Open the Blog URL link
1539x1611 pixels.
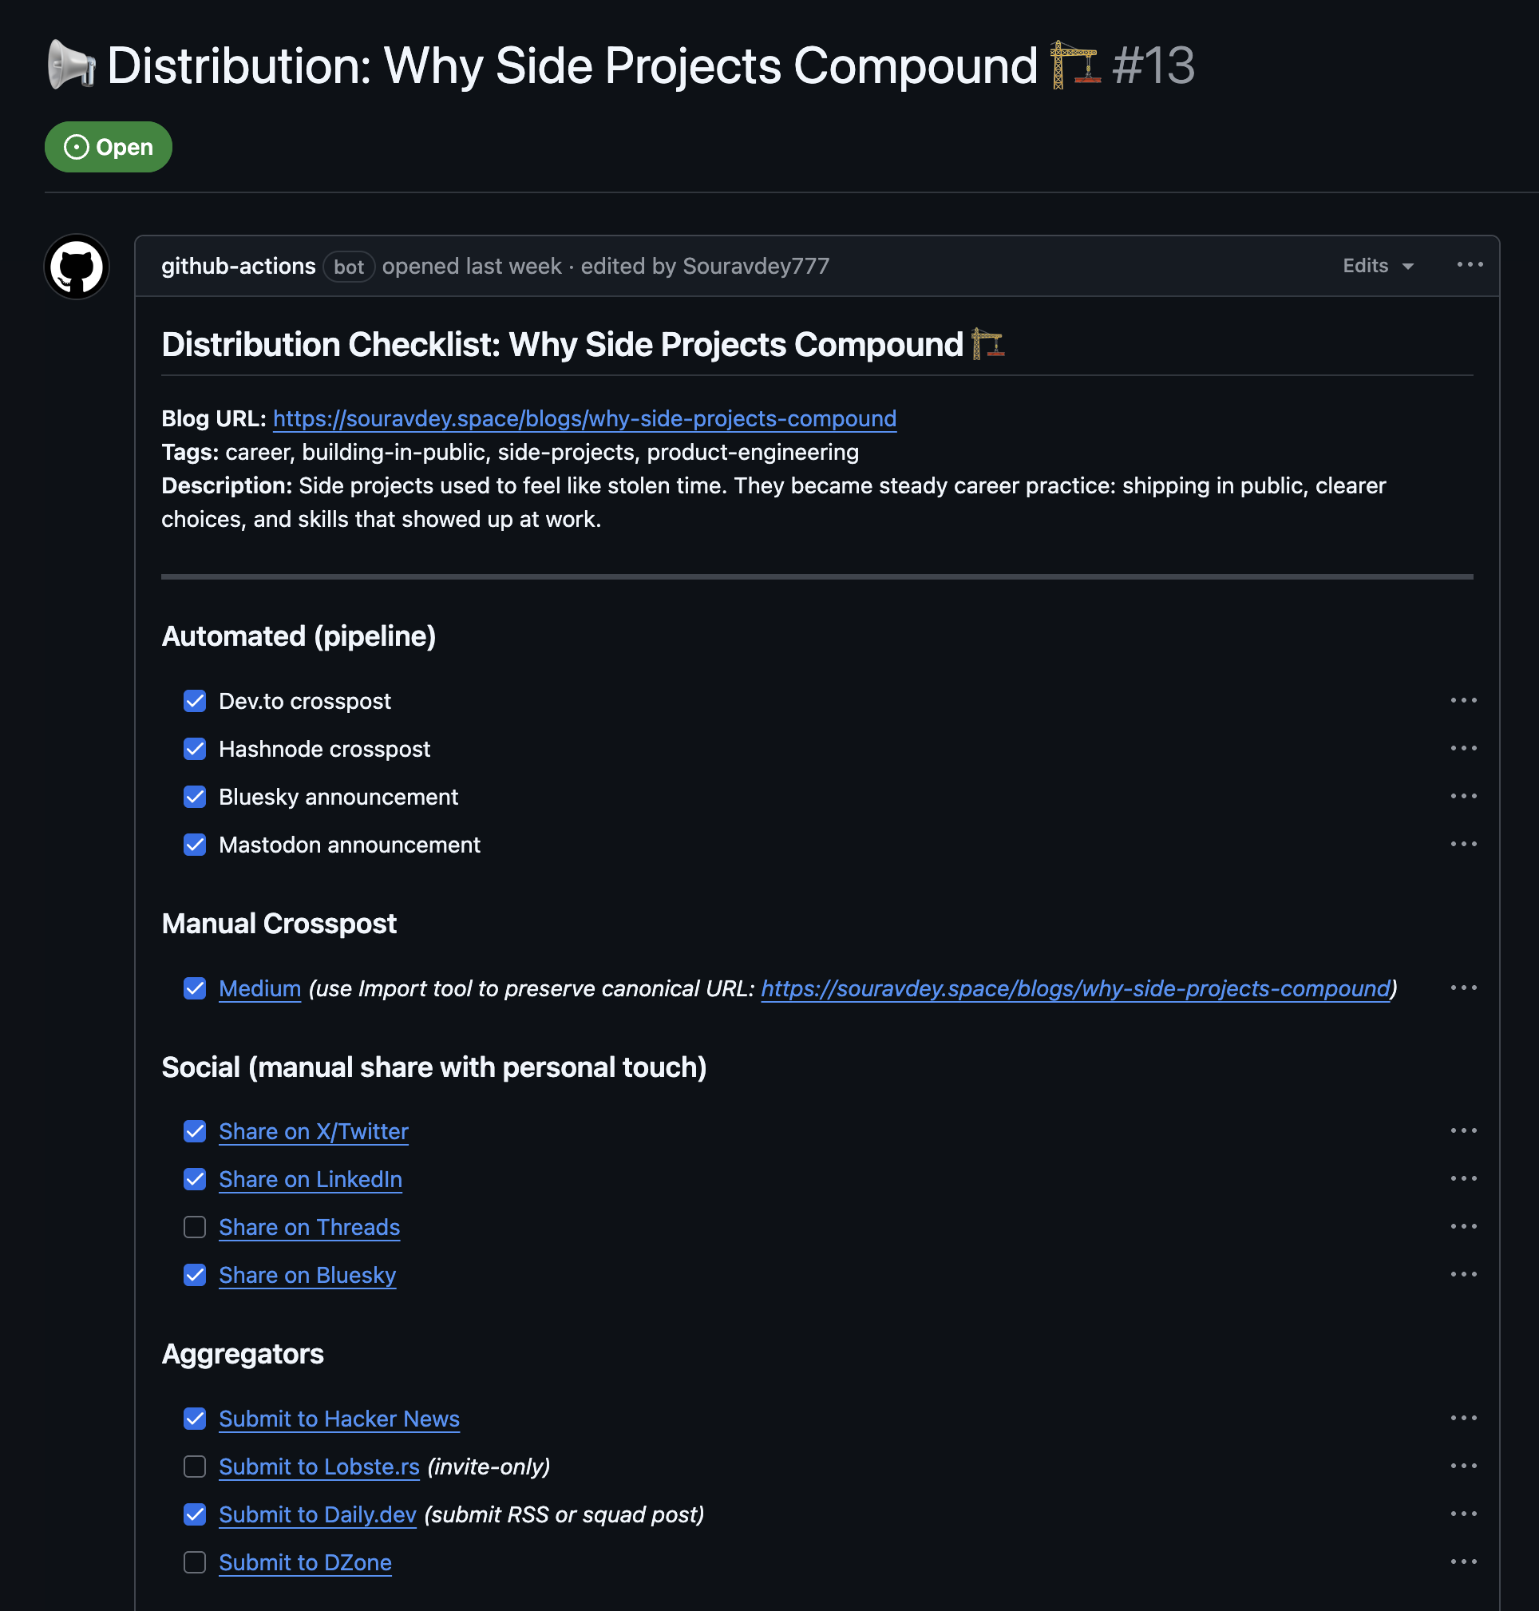pos(584,418)
